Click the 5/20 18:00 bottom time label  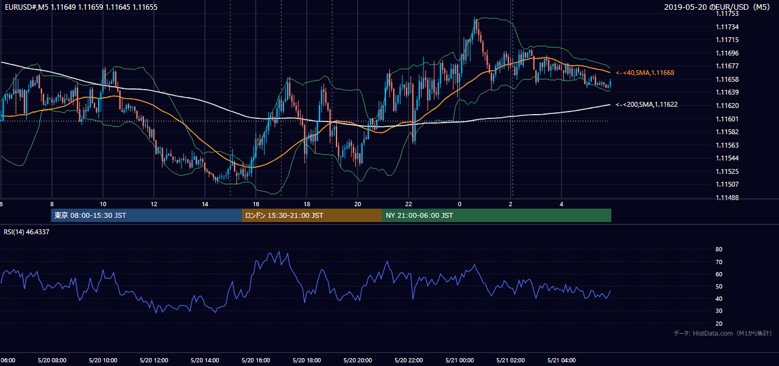[307, 360]
